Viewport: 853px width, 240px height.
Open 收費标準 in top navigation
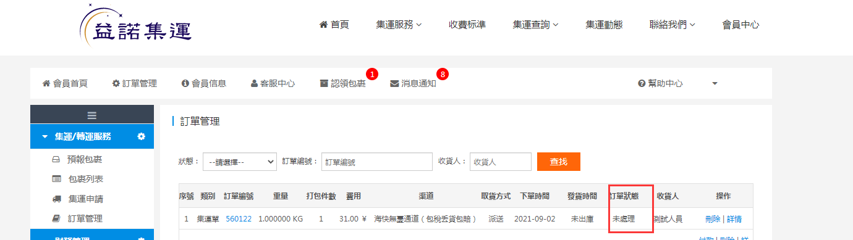[467, 25]
